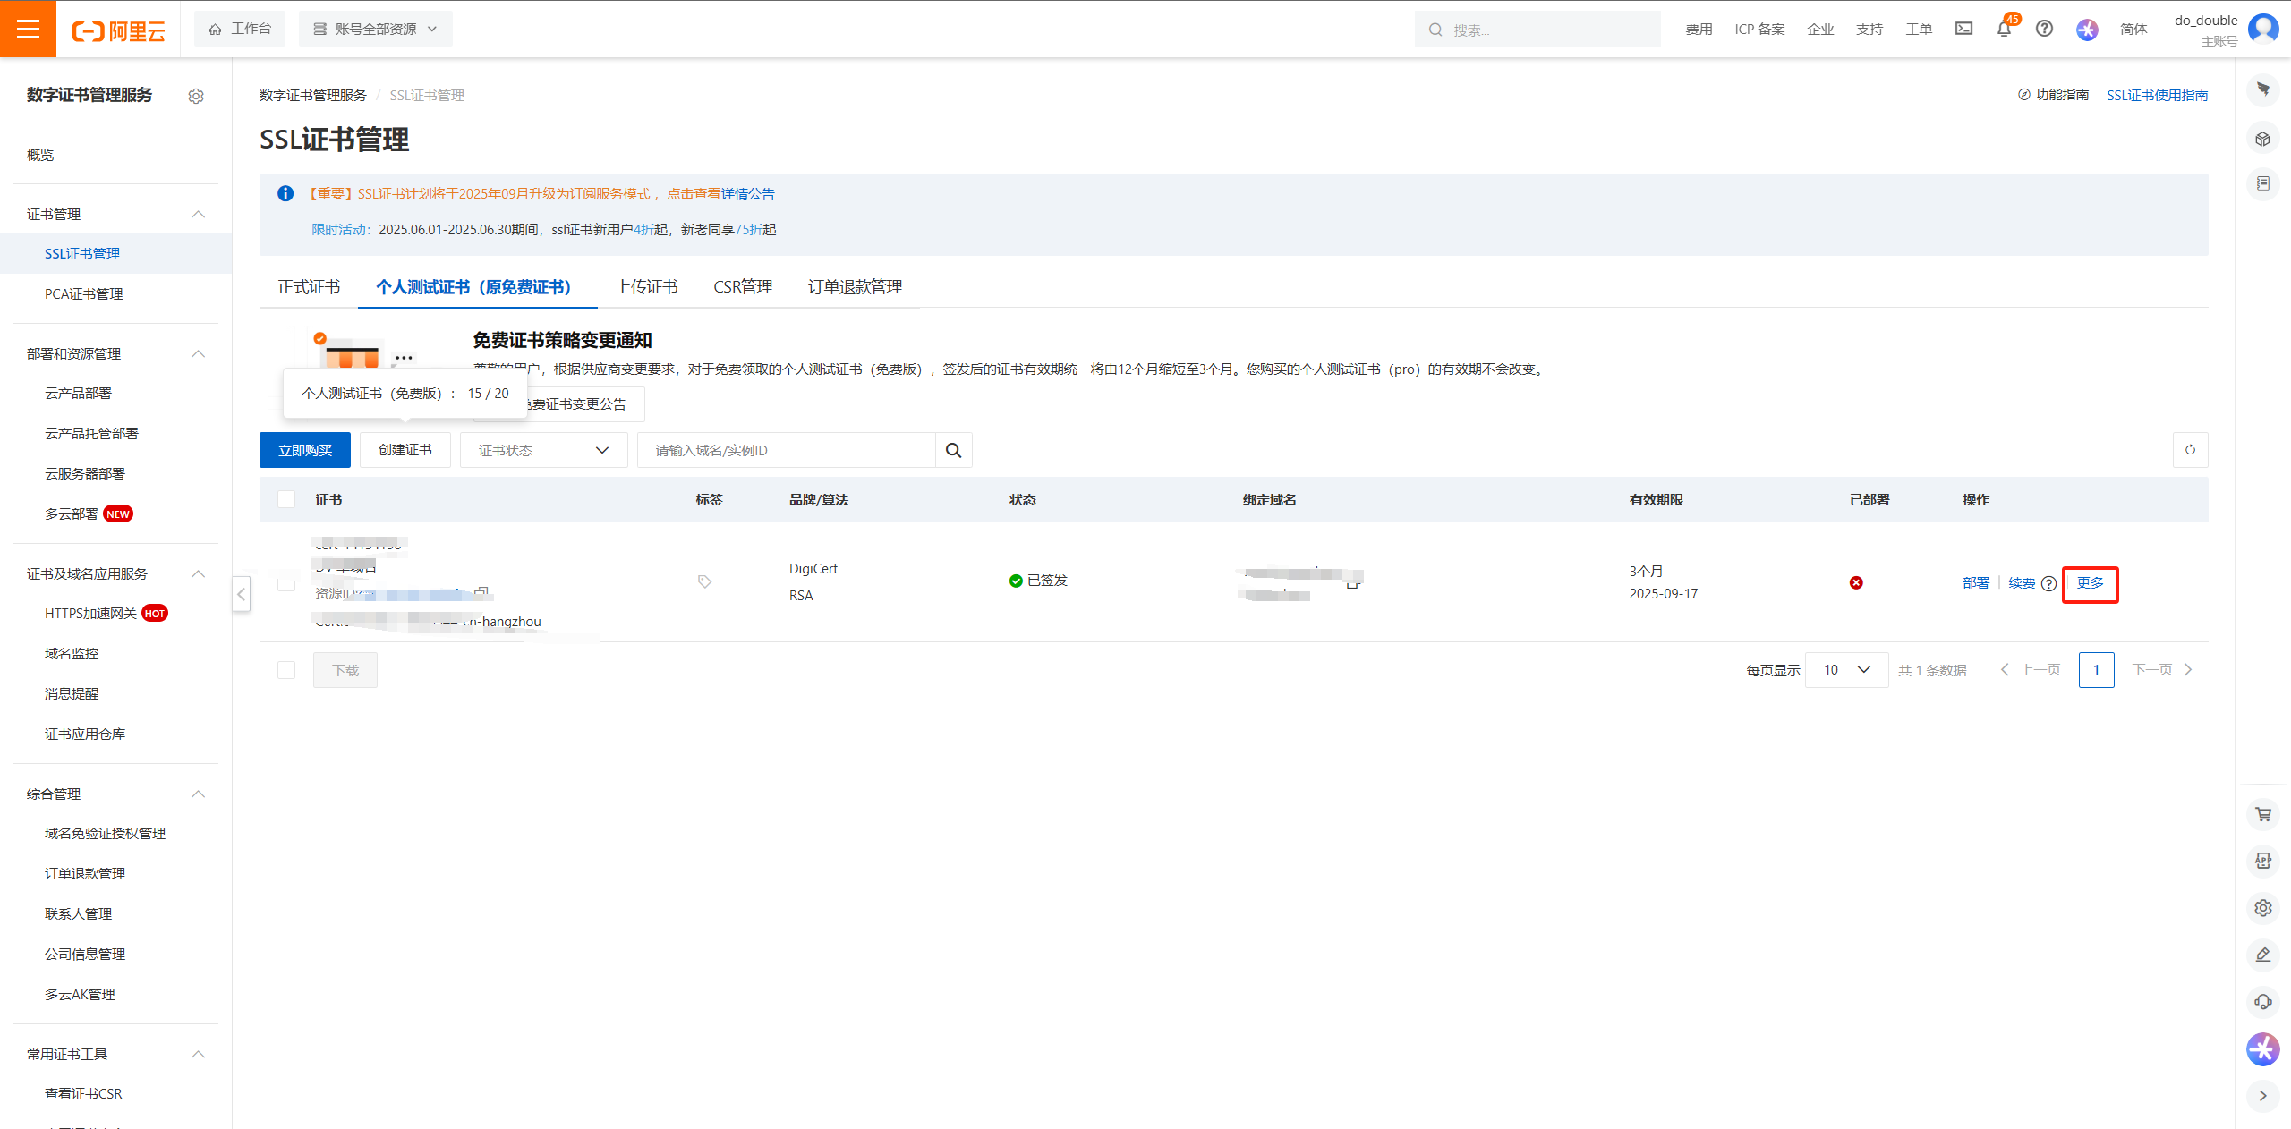2291x1129 pixels.
Task: Collapse the 证书管理 sidebar section
Action: tap(199, 214)
